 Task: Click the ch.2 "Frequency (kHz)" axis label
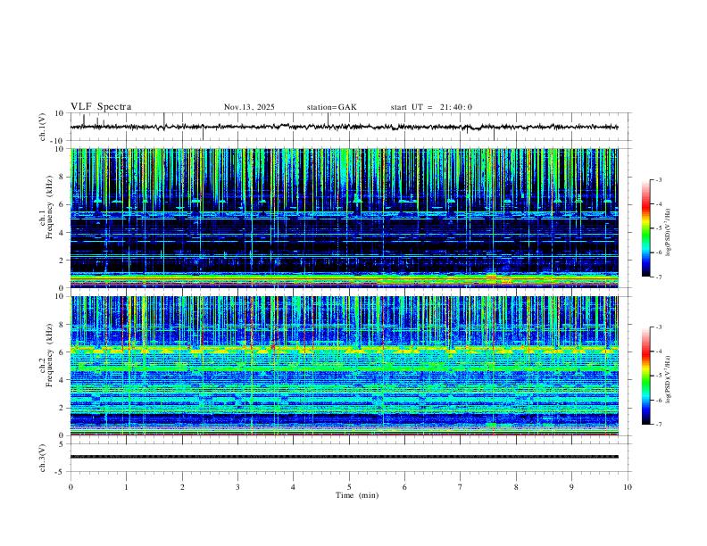coord(49,355)
